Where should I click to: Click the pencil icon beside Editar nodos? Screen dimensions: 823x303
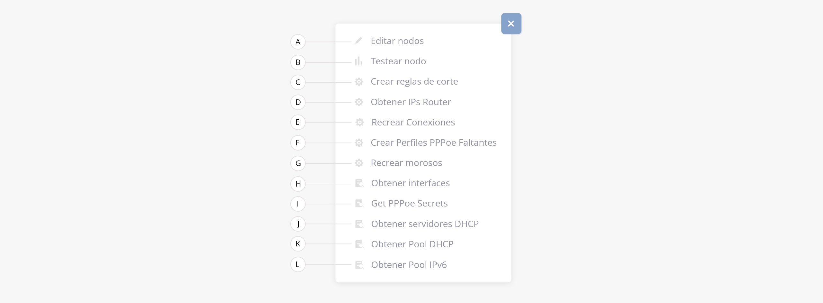358,41
